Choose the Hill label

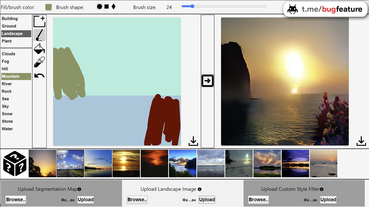coord(16,69)
